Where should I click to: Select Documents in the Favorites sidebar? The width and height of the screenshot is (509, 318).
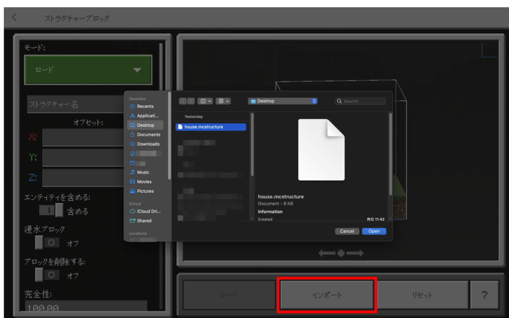(148, 135)
